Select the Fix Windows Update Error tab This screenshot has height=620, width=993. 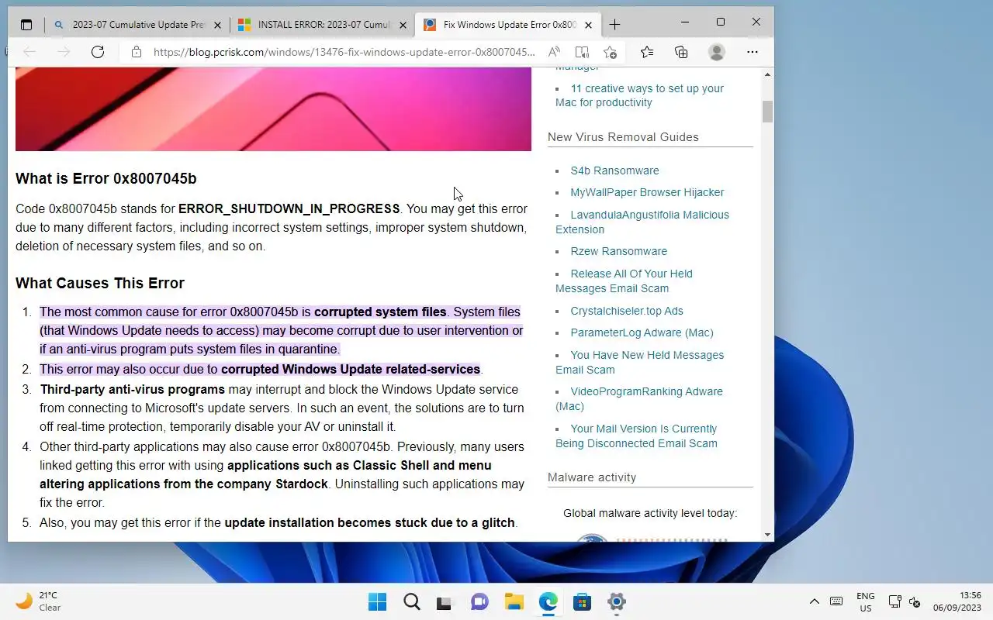pyautogui.click(x=508, y=25)
